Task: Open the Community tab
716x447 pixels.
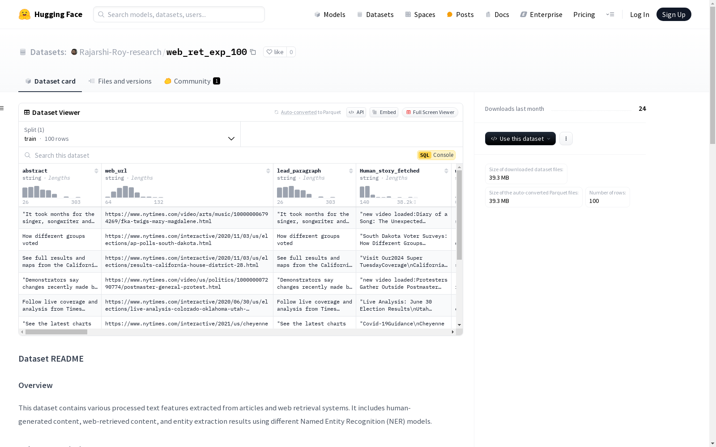Action: point(192,81)
